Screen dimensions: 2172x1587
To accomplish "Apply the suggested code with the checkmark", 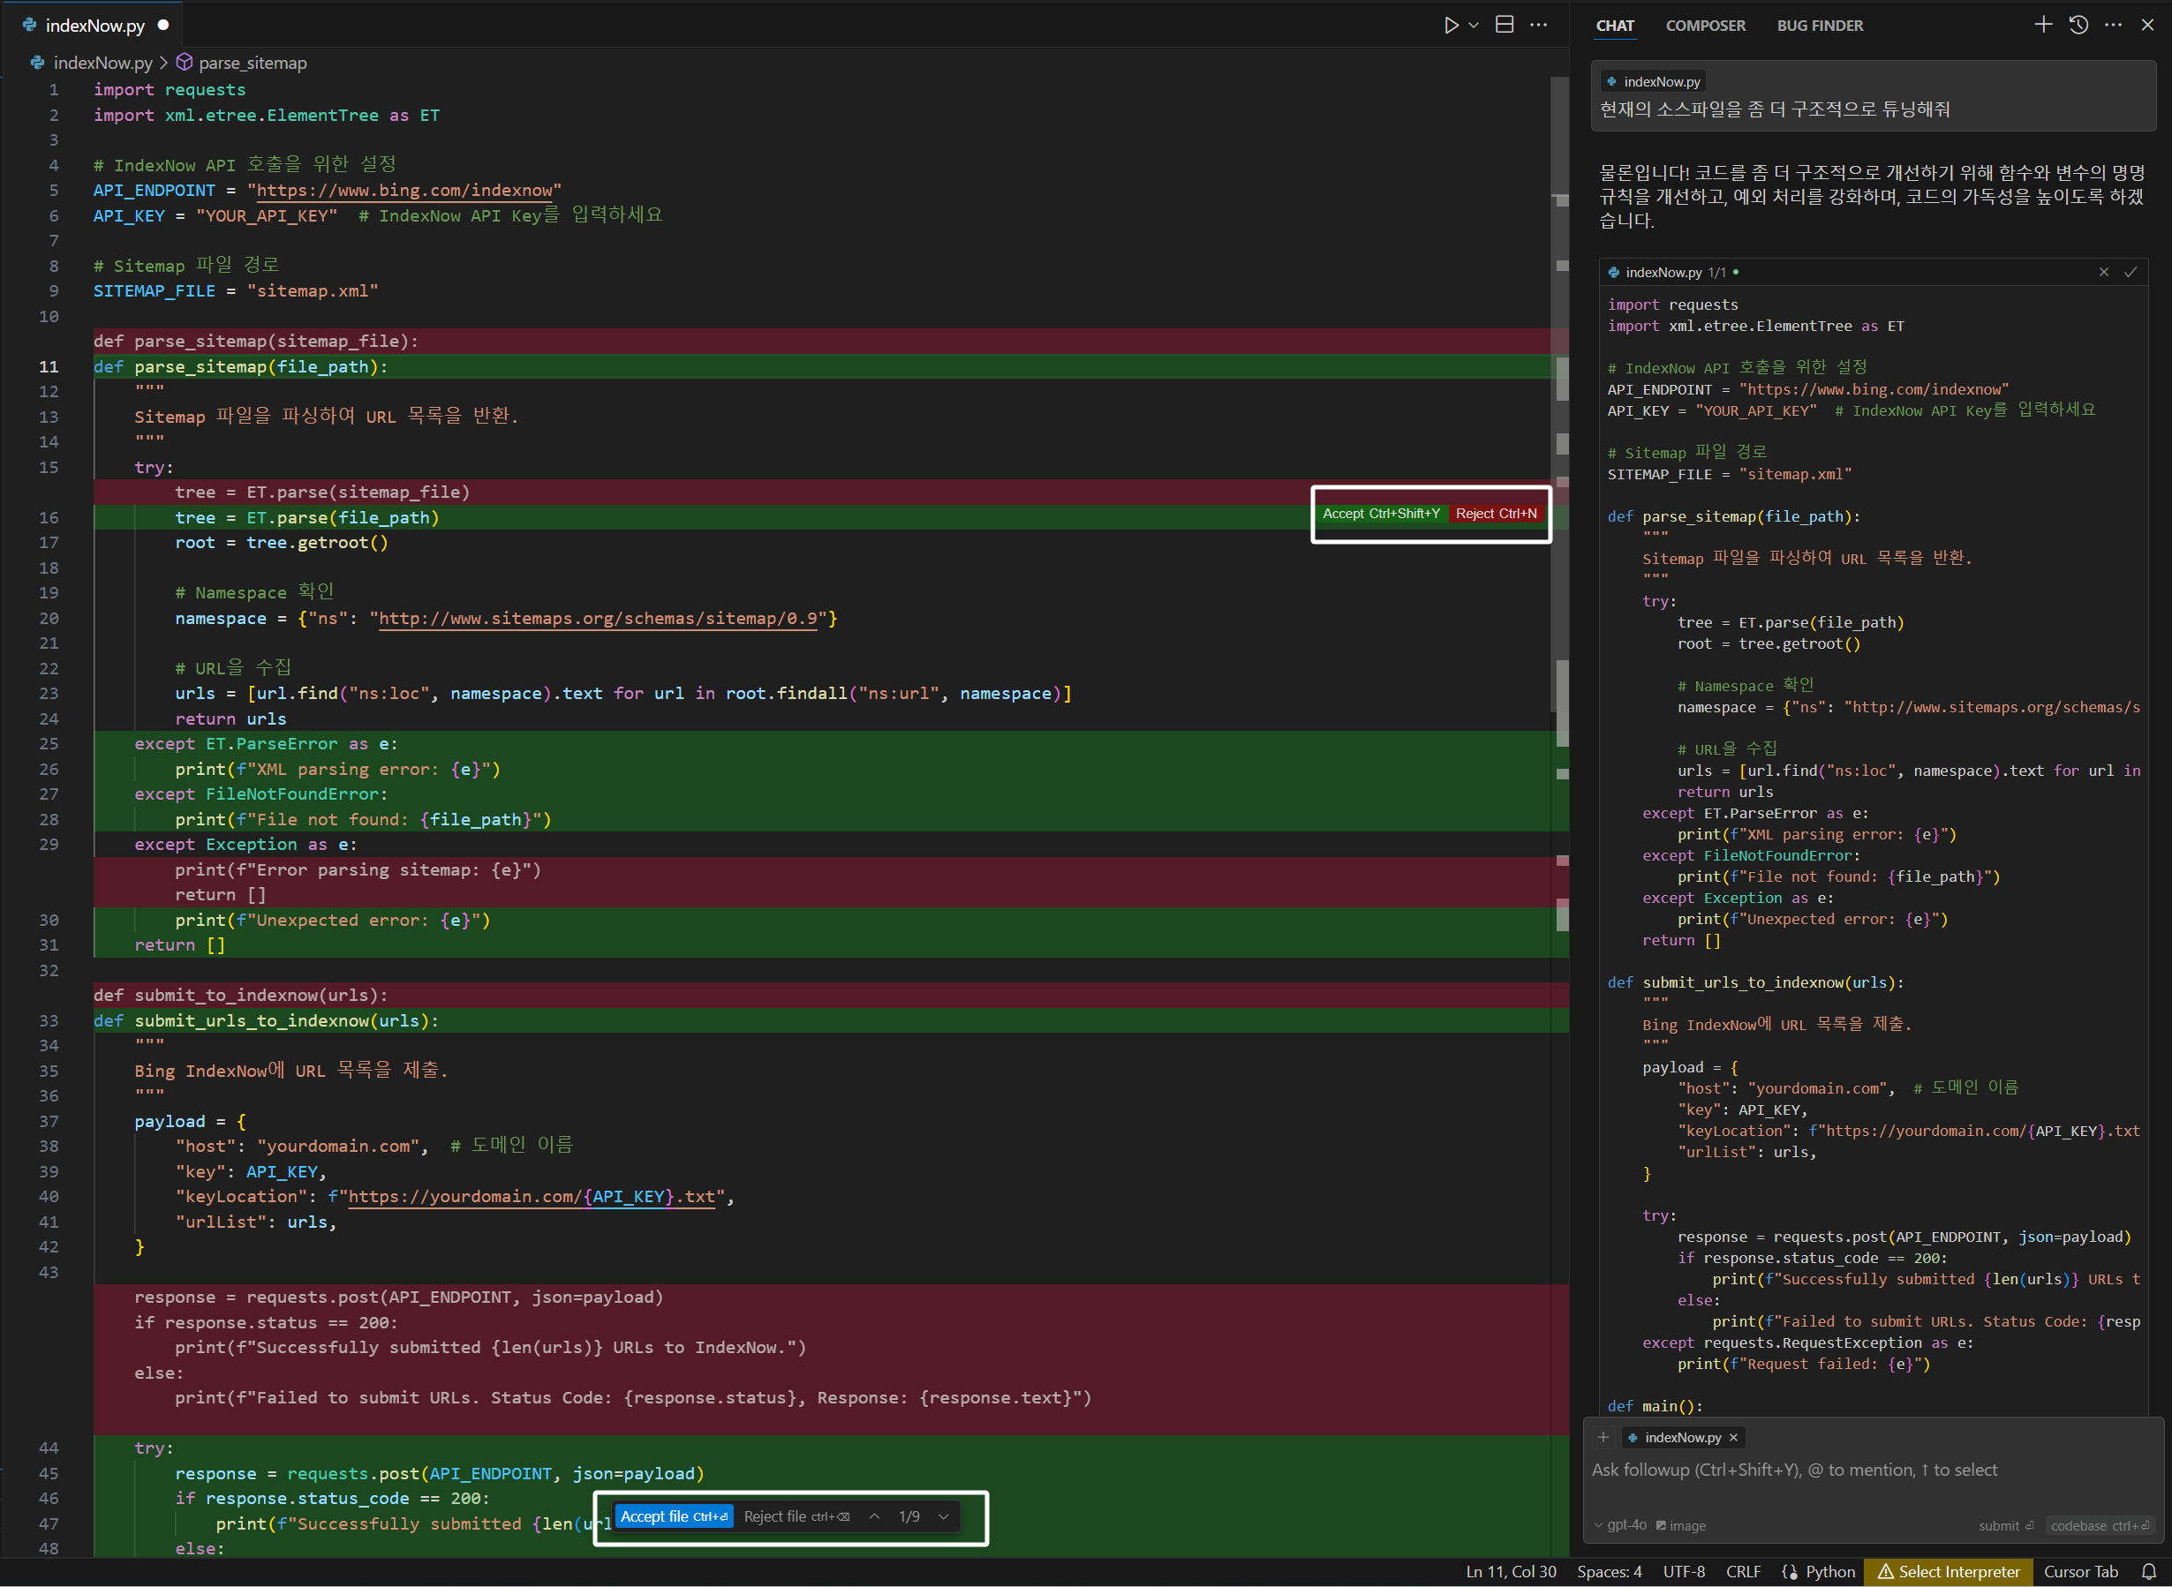I will point(2131,272).
